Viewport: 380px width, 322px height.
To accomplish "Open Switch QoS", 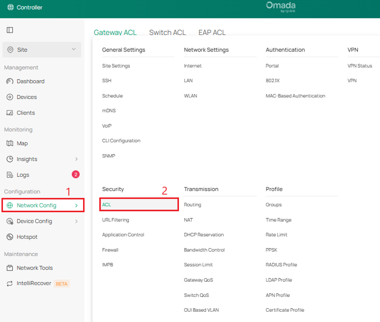I will pyautogui.click(x=196, y=296).
